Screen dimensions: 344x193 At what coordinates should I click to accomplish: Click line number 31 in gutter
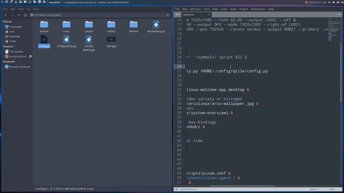tap(179, 90)
